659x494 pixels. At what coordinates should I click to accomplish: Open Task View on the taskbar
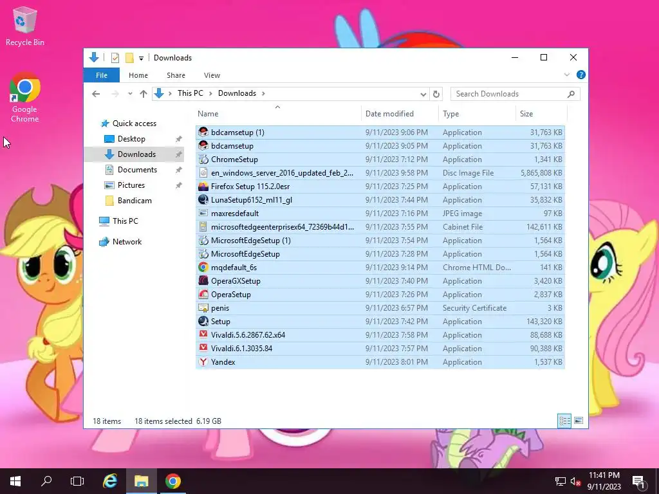click(77, 481)
